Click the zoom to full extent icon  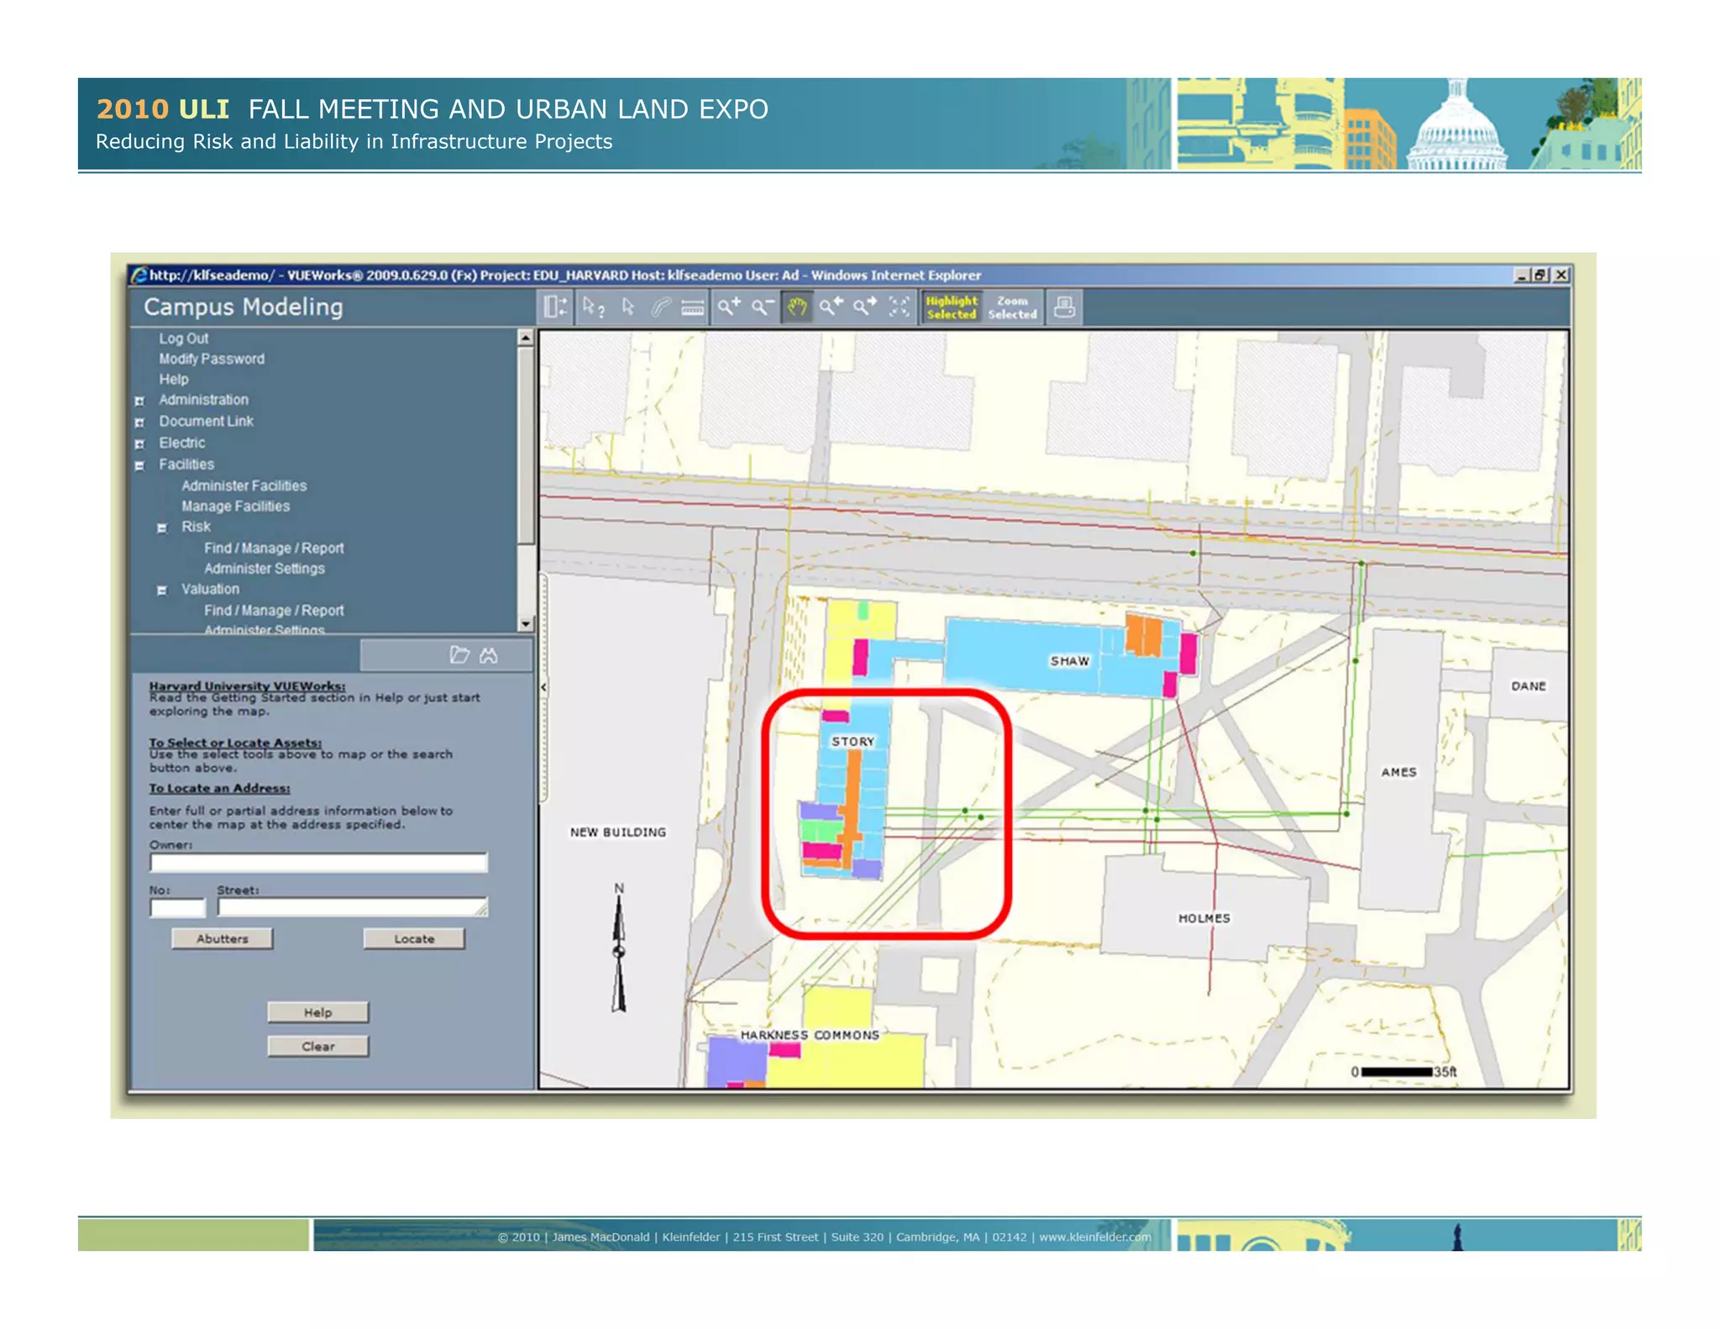[899, 307]
